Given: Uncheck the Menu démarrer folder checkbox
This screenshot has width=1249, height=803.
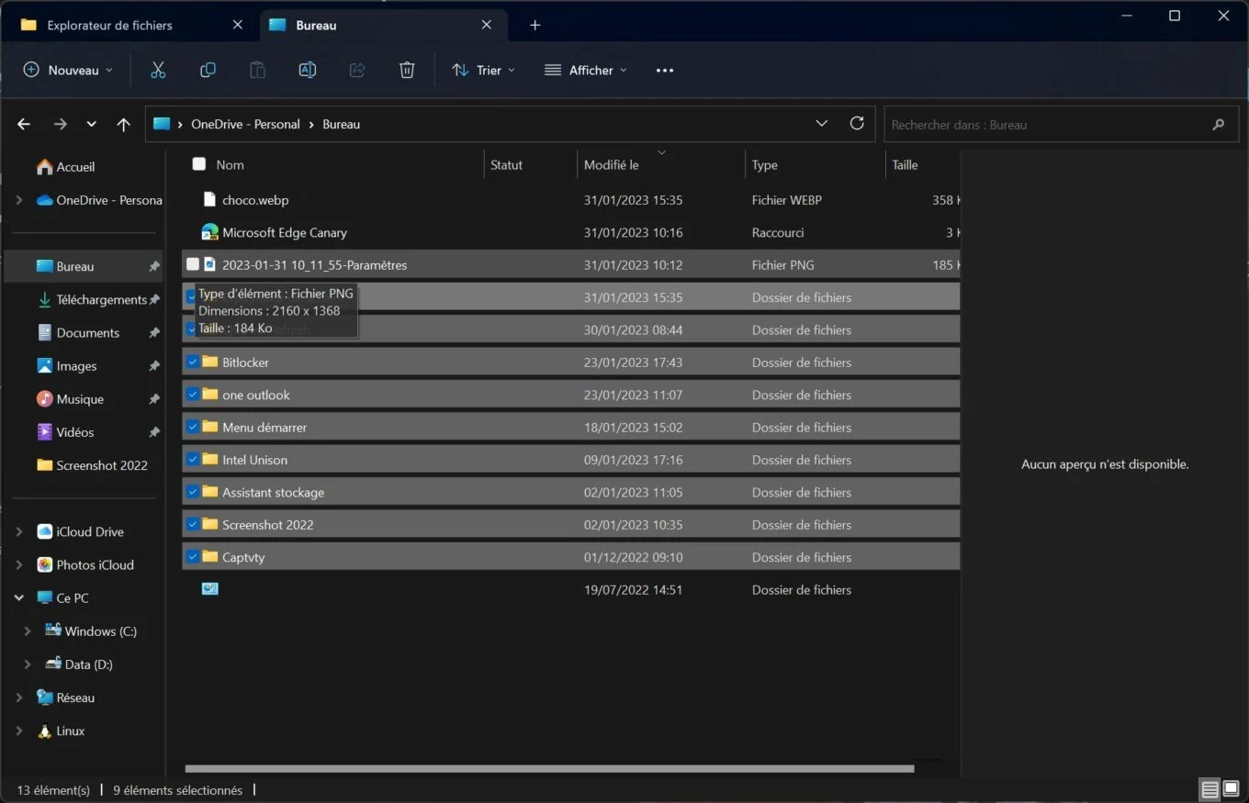Looking at the screenshot, I should point(193,427).
